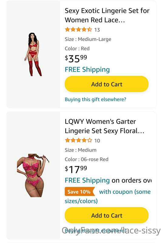Image resolution: width=163 pixels, height=243 pixels.
Task: Open the Sexy Exotic Lingerie Set title
Action: point(107,15)
